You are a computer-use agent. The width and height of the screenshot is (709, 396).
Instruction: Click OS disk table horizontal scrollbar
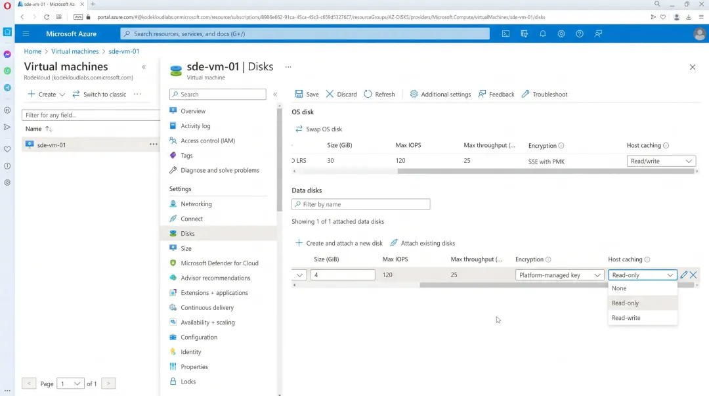(545, 171)
